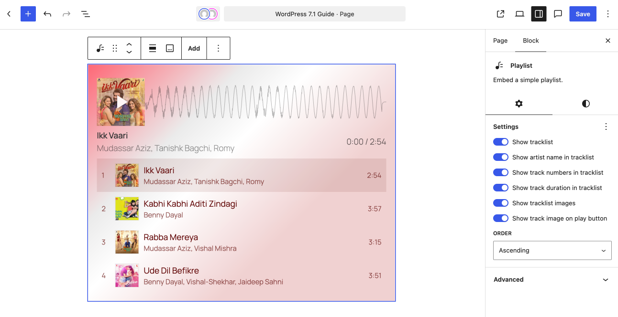This screenshot has height=317, width=618.
Task: Click the block drag handle
Action: (x=115, y=48)
